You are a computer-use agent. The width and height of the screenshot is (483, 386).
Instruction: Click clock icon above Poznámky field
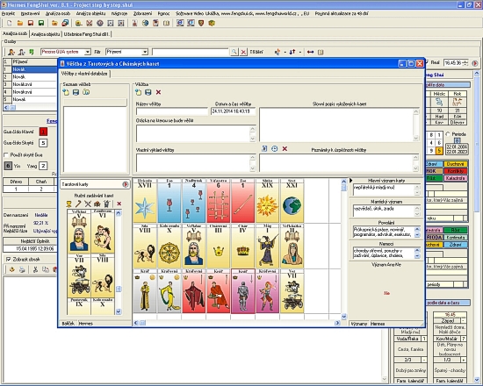click(x=275, y=148)
